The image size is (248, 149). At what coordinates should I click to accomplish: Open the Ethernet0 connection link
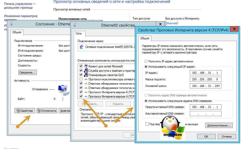click(172, 23)
